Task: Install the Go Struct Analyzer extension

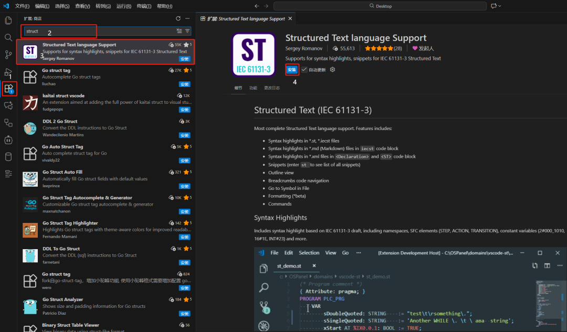Action: [184, 314]
